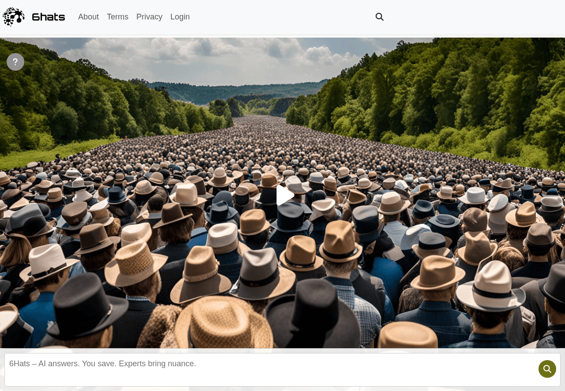This screenshot has height=391, width=565.
Task: Click the 6hats tree logo icon
Action: (13, 17)
